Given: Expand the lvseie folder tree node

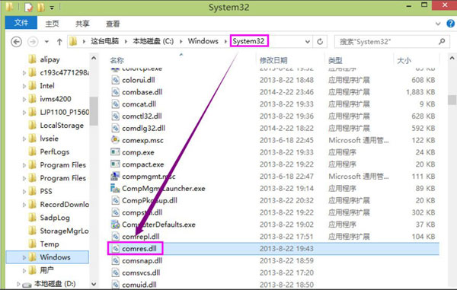Looking at the screenshot, I should [x=24, y=139].
